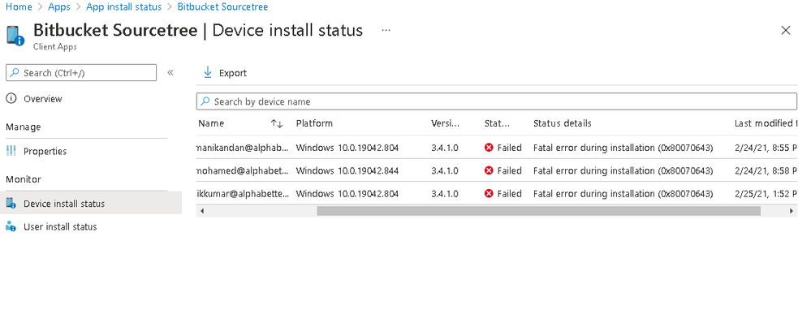Collapse the sidebar with double chevron
Image resolution: width=811 pixels, height=327 pixels.
pos(170,73)
